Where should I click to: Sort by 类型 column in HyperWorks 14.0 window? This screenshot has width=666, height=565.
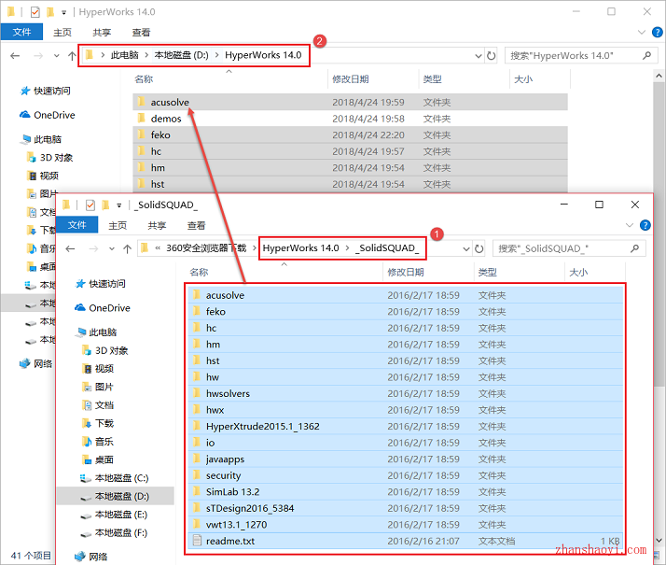[x=433, y=79]
